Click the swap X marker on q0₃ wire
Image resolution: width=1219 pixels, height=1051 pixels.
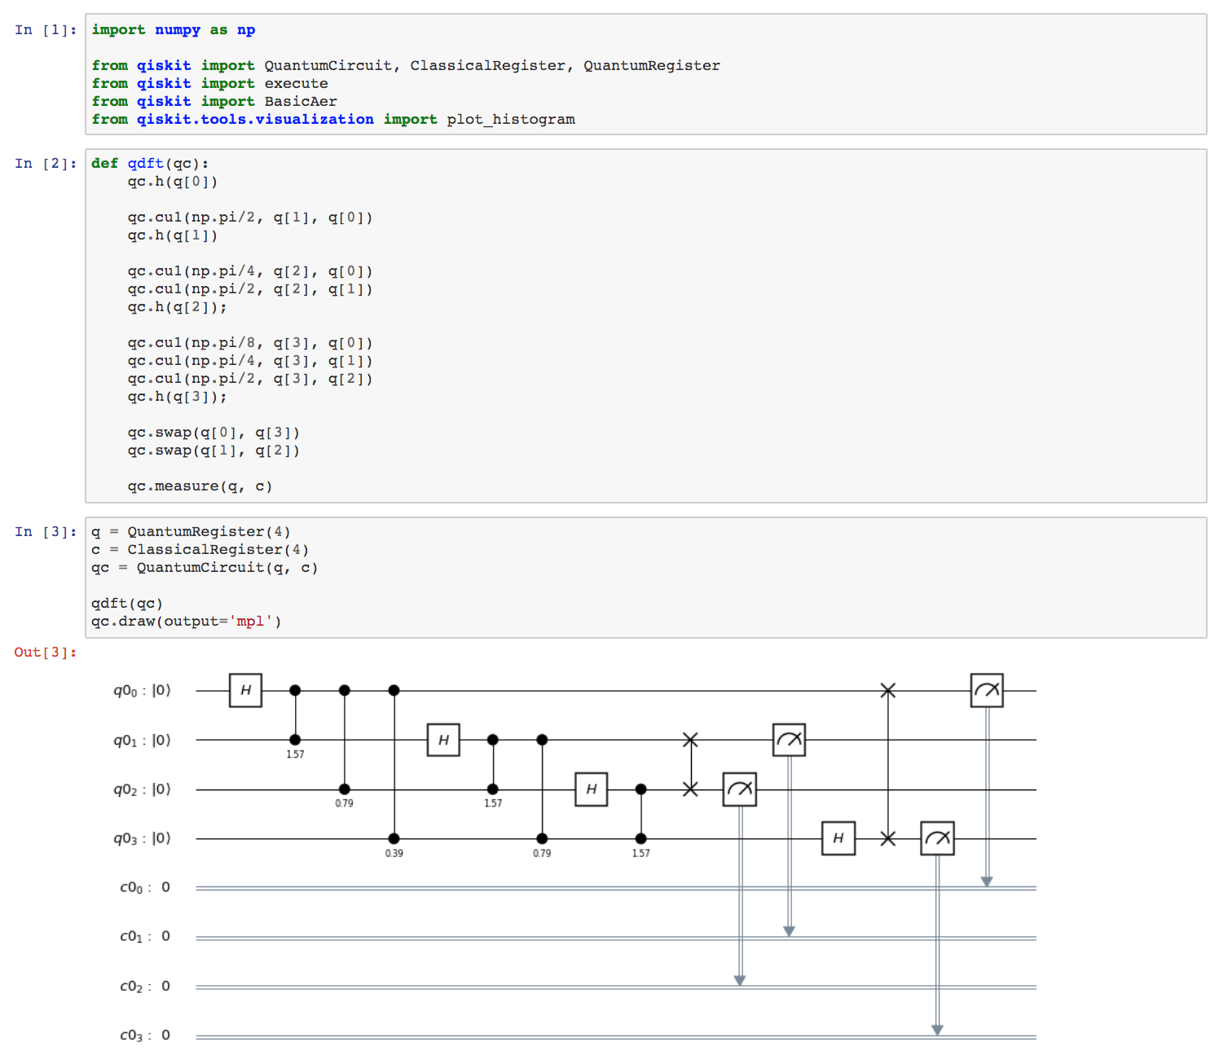(x=888, y=838)
